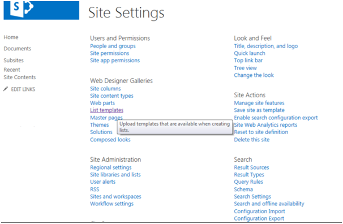Open the Quick launch link

point(250,53)
